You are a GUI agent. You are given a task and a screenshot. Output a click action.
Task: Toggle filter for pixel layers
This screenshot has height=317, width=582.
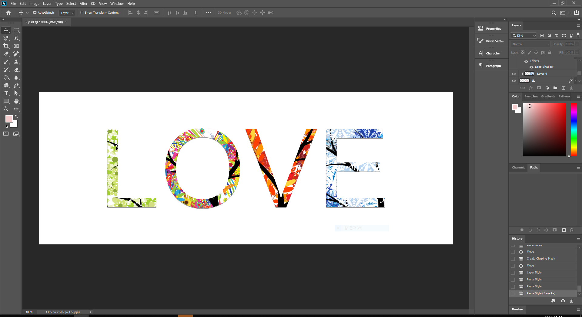542,36
